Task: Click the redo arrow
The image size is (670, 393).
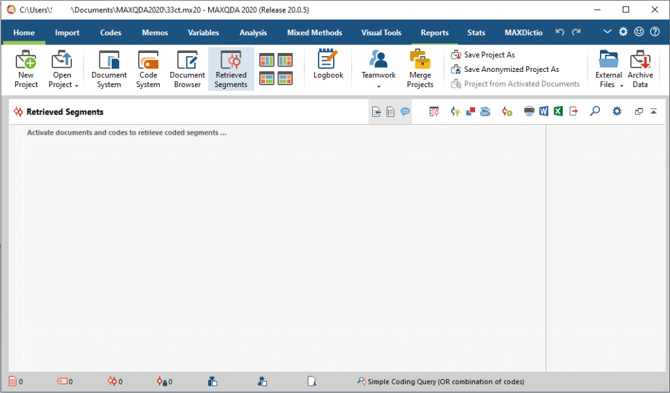Action: [x=576, y=32]
